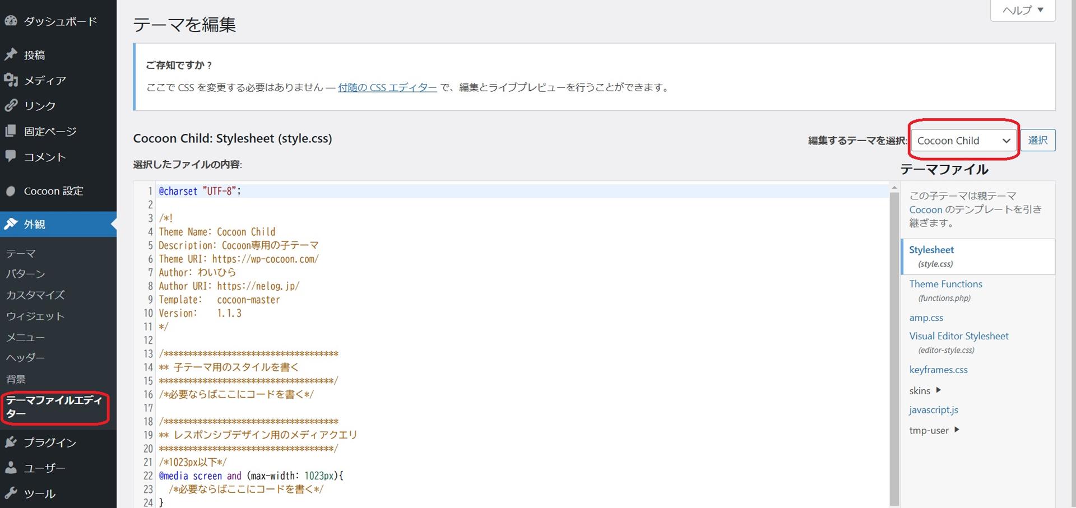Screen dimensions: 1076x508
Task: Click the code editor vertical scrollbar
Action: 894,347
